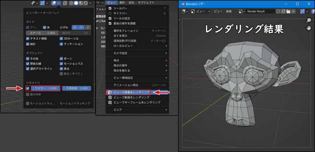Open image browse dropdown beside Render Result
This screenshot has height=152, width=315.
pos(242,11)
